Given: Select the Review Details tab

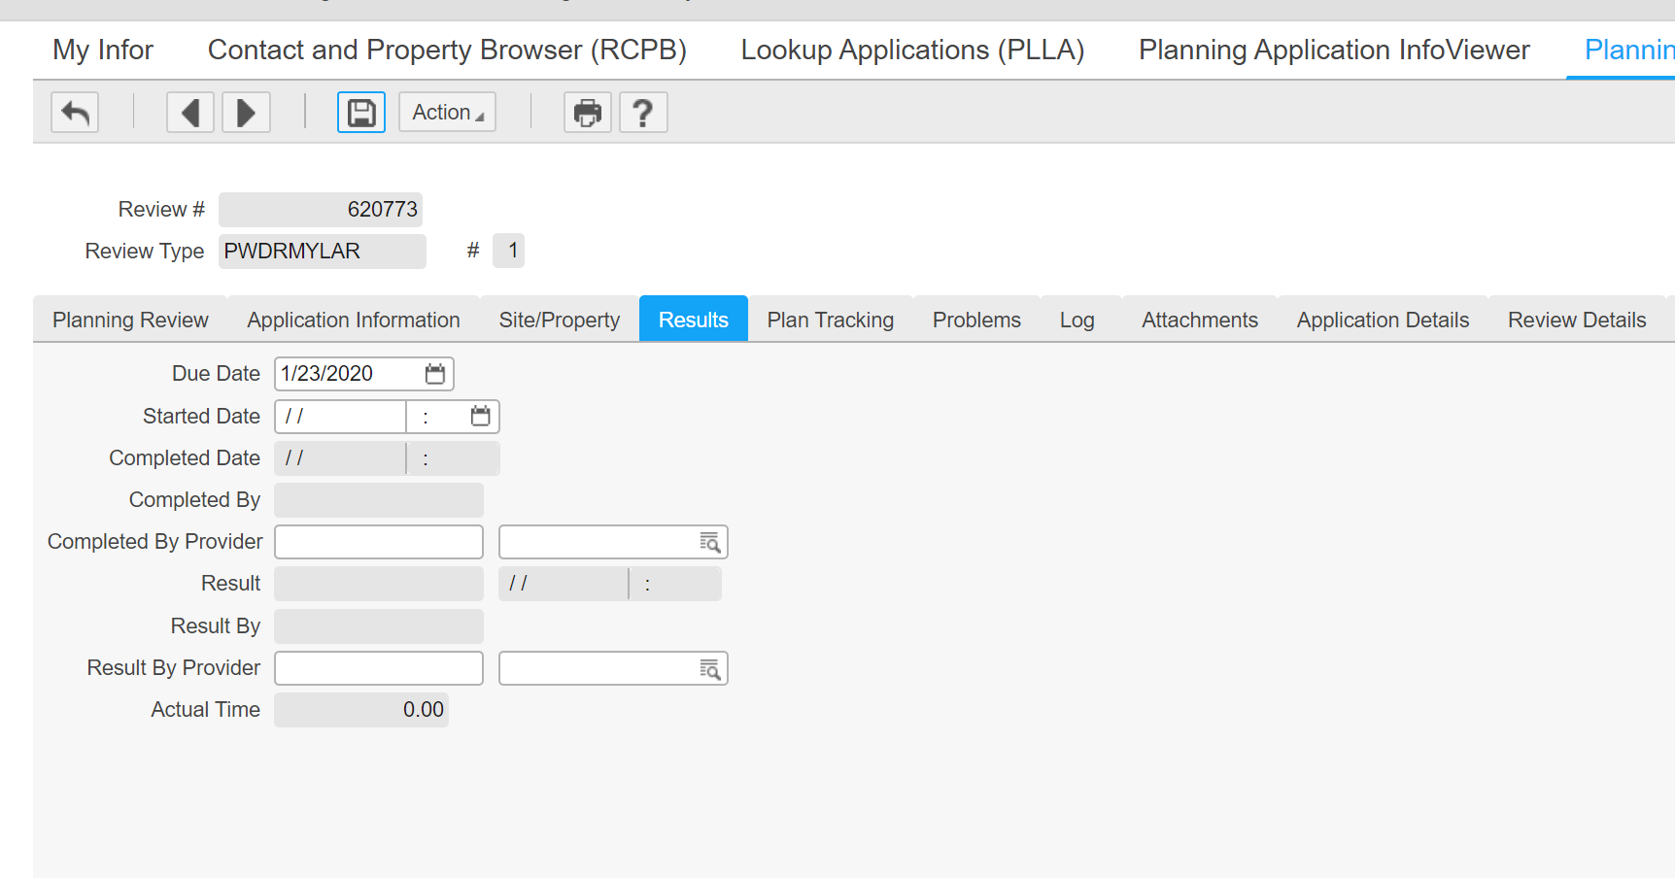Looking at the screenshot, I should tap(1577, 320).
